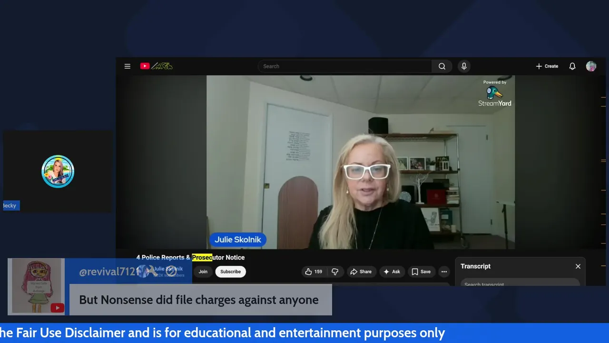This screenshot has width=609, height=343.
Task: Click the StreamYard logo watermark
Action: (495, 93)
